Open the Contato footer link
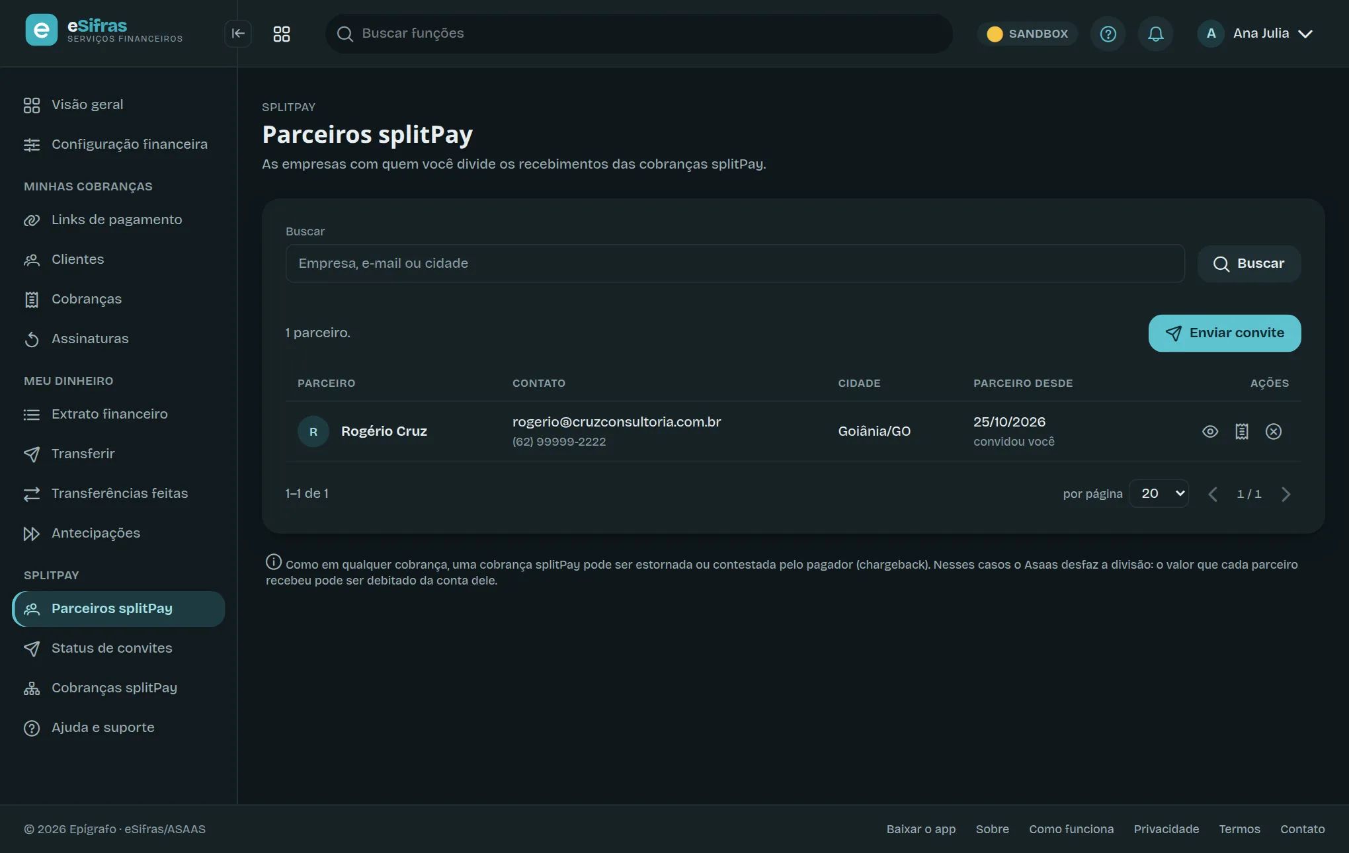Screen dimensions: 1349x853 click(x=1303, y=829)
